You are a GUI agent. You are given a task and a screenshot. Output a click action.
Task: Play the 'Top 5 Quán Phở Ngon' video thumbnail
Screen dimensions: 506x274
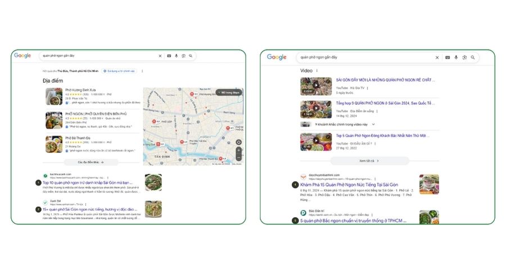tap(316, 142)
